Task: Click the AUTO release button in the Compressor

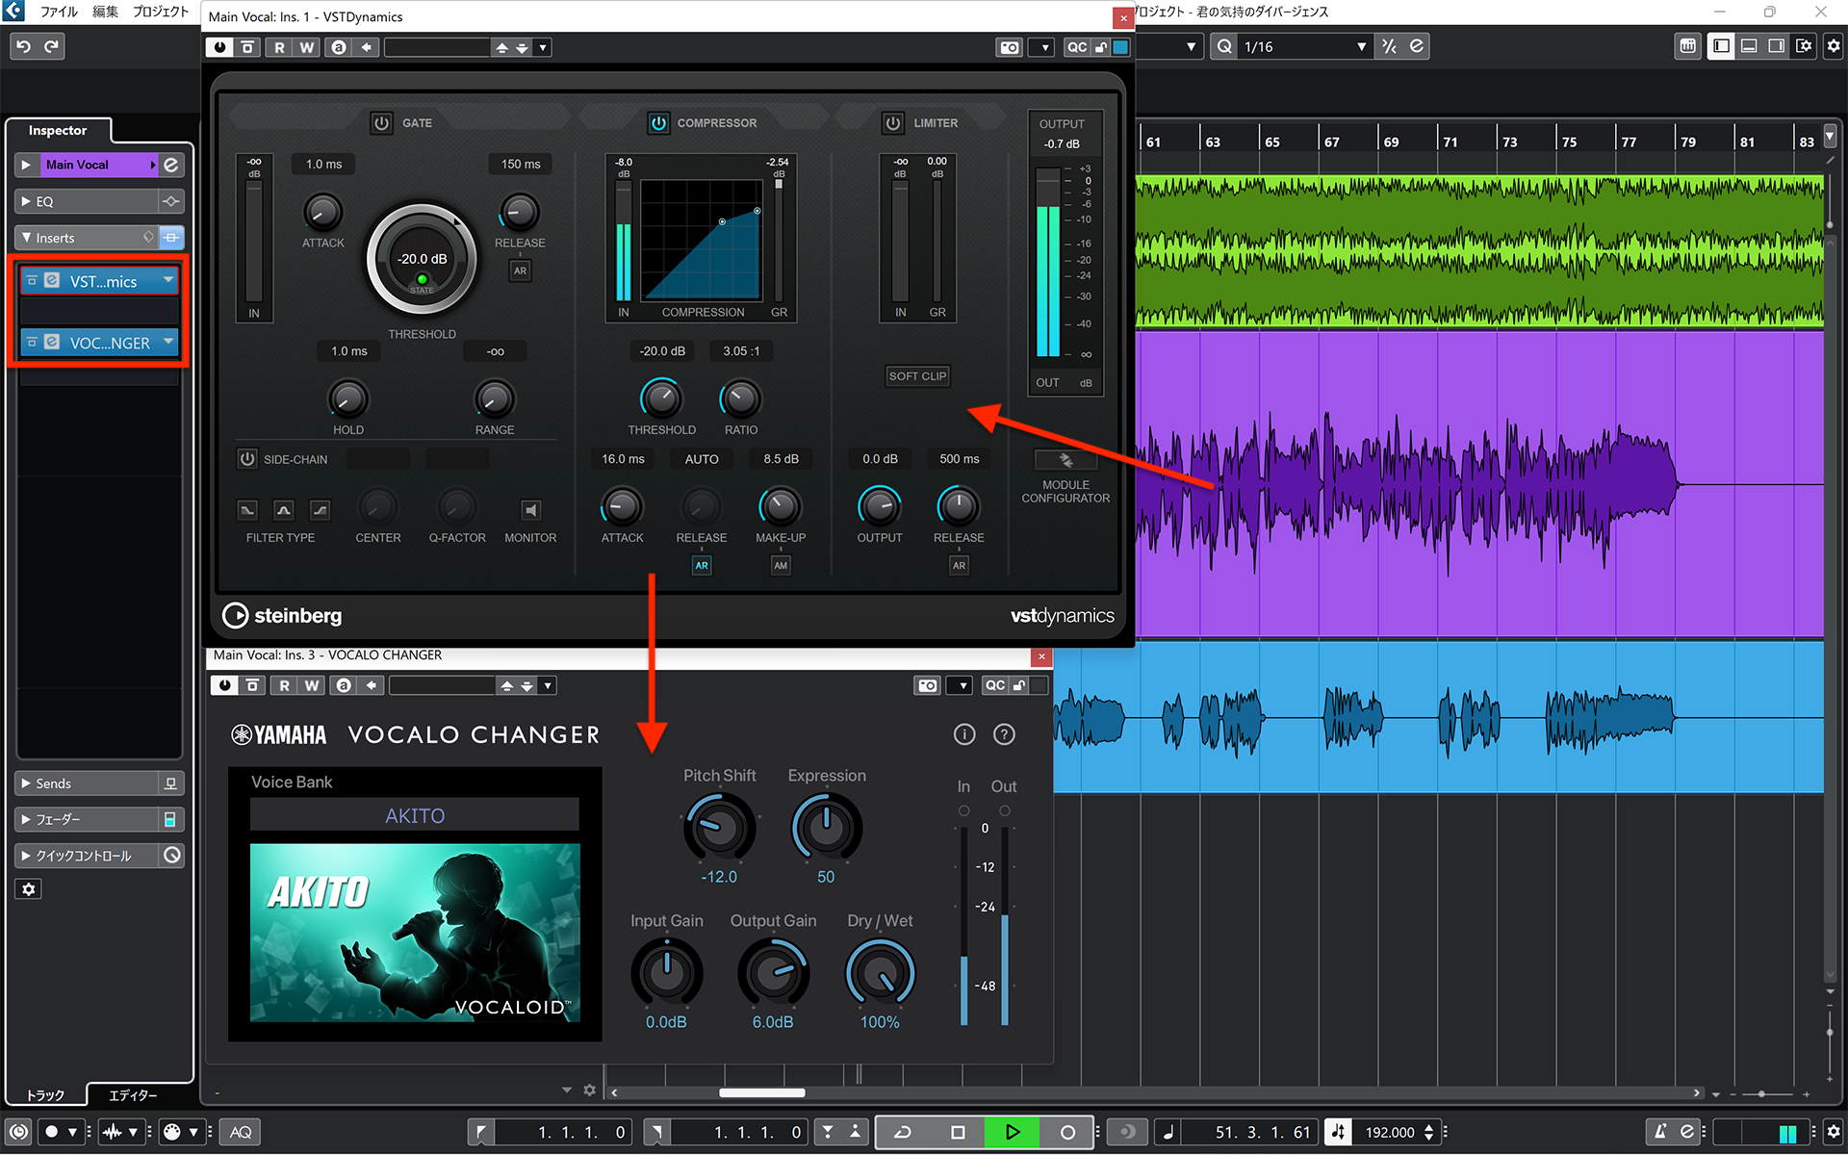Action: pos(701,458)
